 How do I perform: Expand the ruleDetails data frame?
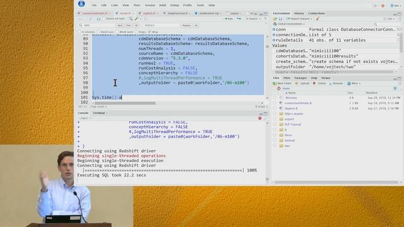click(274, 40)
